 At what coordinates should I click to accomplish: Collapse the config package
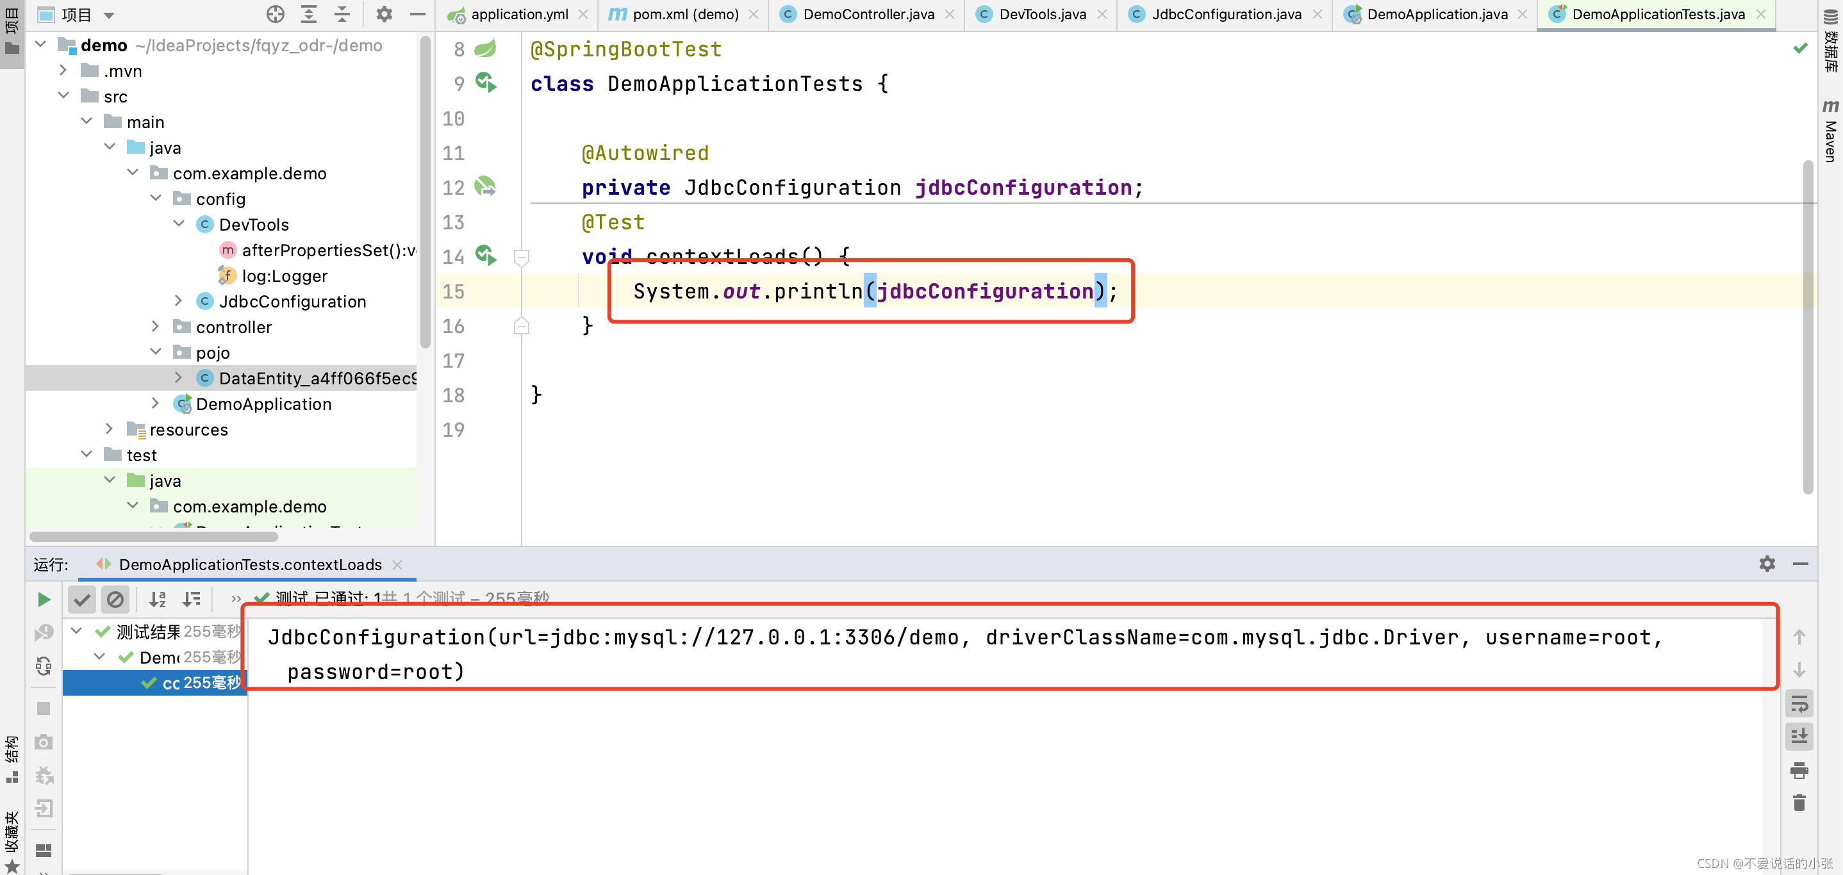point(156,198)
